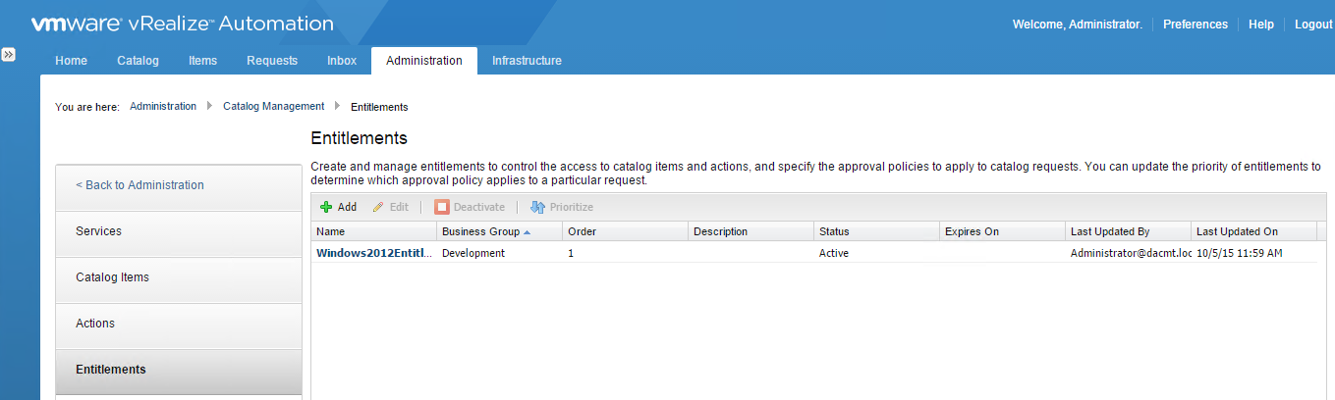This screenshot has height=400, width=1335.
Task: Open Services in the sidebar
Action: pyautogui.click(x=179, y=231)
